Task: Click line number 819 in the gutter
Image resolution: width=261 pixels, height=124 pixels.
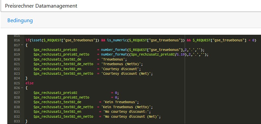Action: pyautogui.click(x=17, y=55)
